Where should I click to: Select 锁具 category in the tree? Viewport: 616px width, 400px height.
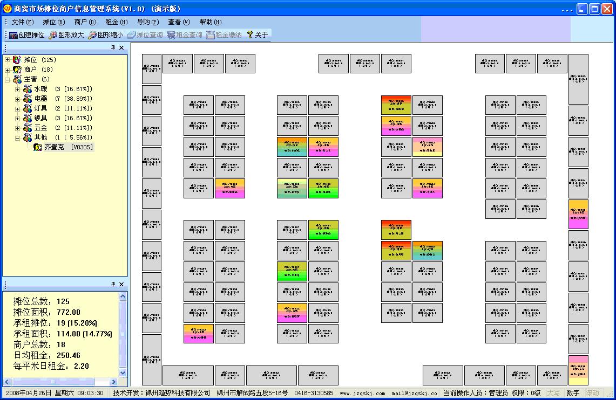[x=41, y=118]
